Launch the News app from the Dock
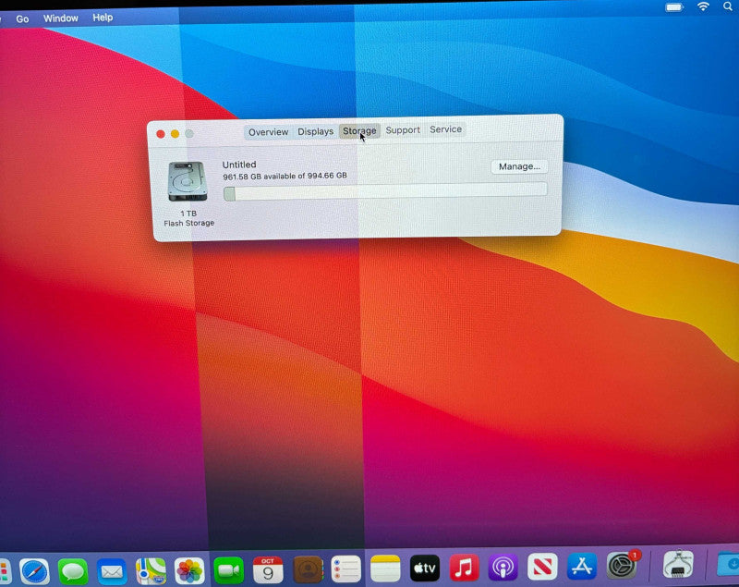This screenshot has height=587, width=739. tap(542, 567)
